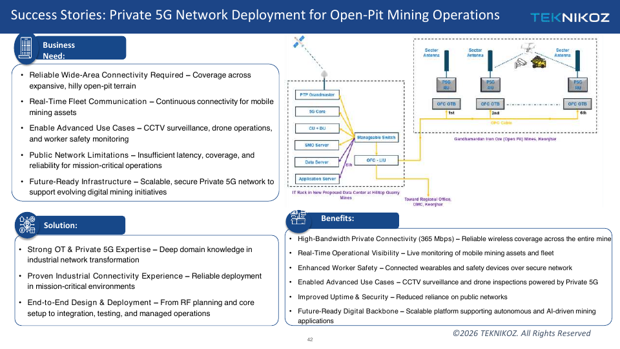Select the CCTV camera icon
Screen dimensions: 620x349
click(521, 63)
